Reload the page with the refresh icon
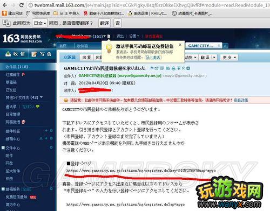The height and width of the screenshot is (211, 270). (x=22, y=5)
